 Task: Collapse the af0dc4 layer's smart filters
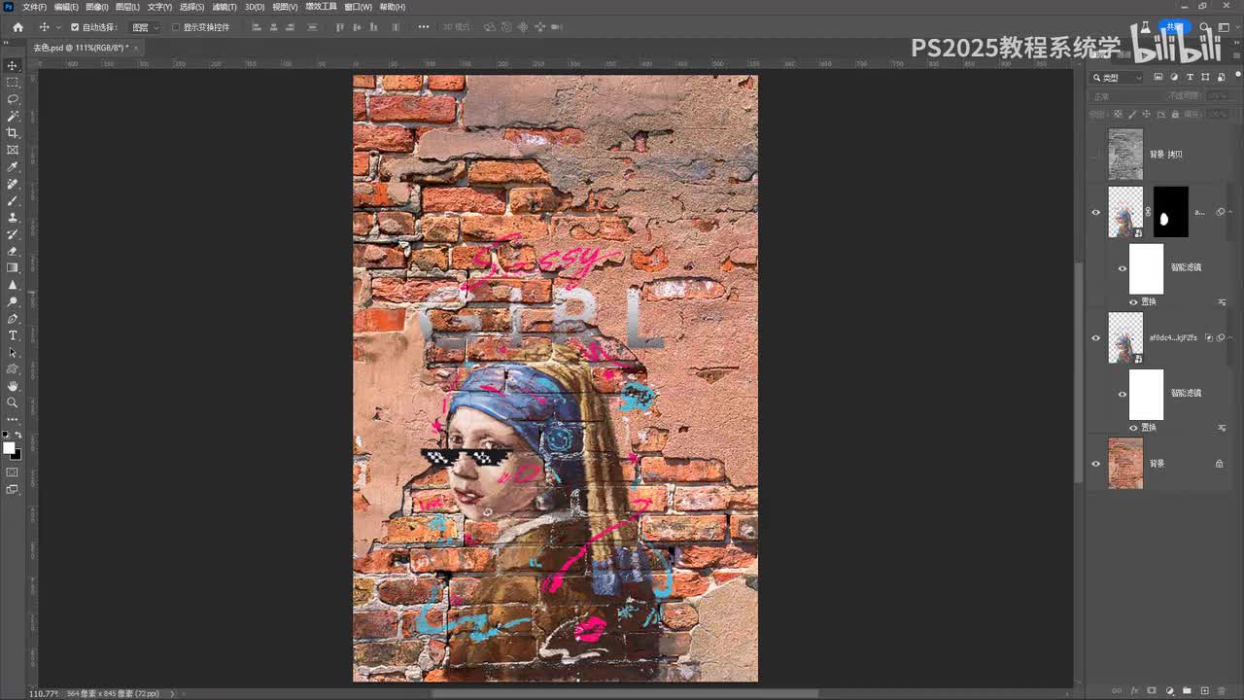(x=1230, y=337)
